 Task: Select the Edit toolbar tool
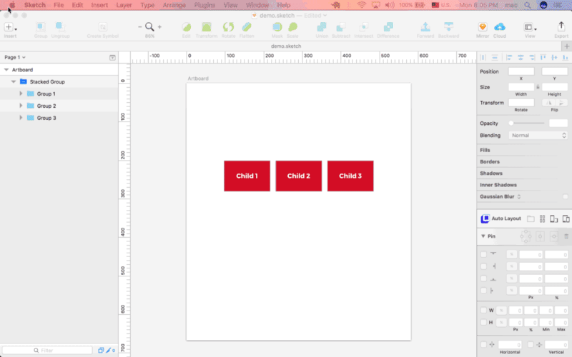click(x=187, y=27)
